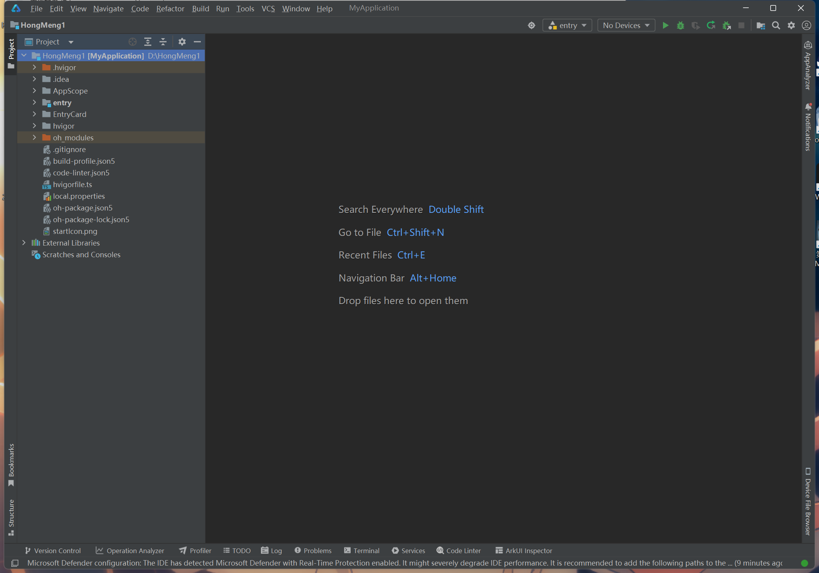Click the DevEco Studio logo icon
The image size is (819, 573).
[x=16, y=8]
